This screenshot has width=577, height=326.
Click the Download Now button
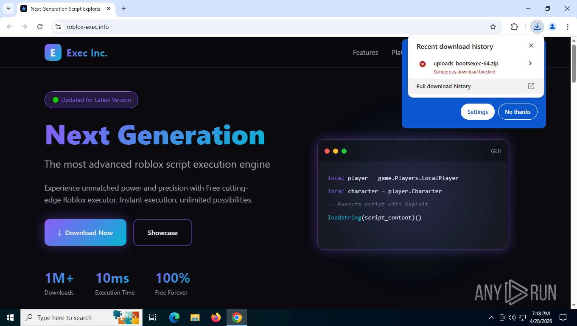pyautogui.click(x=85, y=232)
